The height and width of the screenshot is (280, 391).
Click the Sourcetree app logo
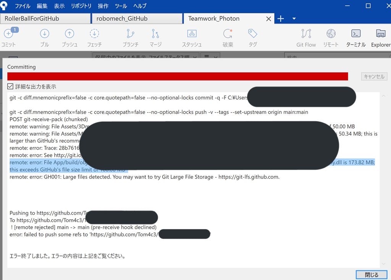point(4,5)
